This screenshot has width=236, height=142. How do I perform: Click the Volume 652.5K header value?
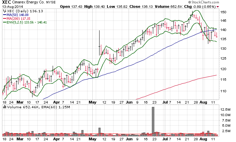(169, 6)
